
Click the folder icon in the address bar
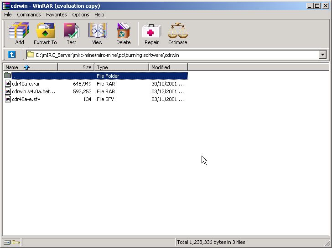click(31, 55)
